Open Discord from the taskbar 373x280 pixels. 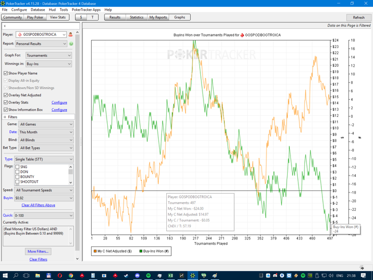point(137,276)
